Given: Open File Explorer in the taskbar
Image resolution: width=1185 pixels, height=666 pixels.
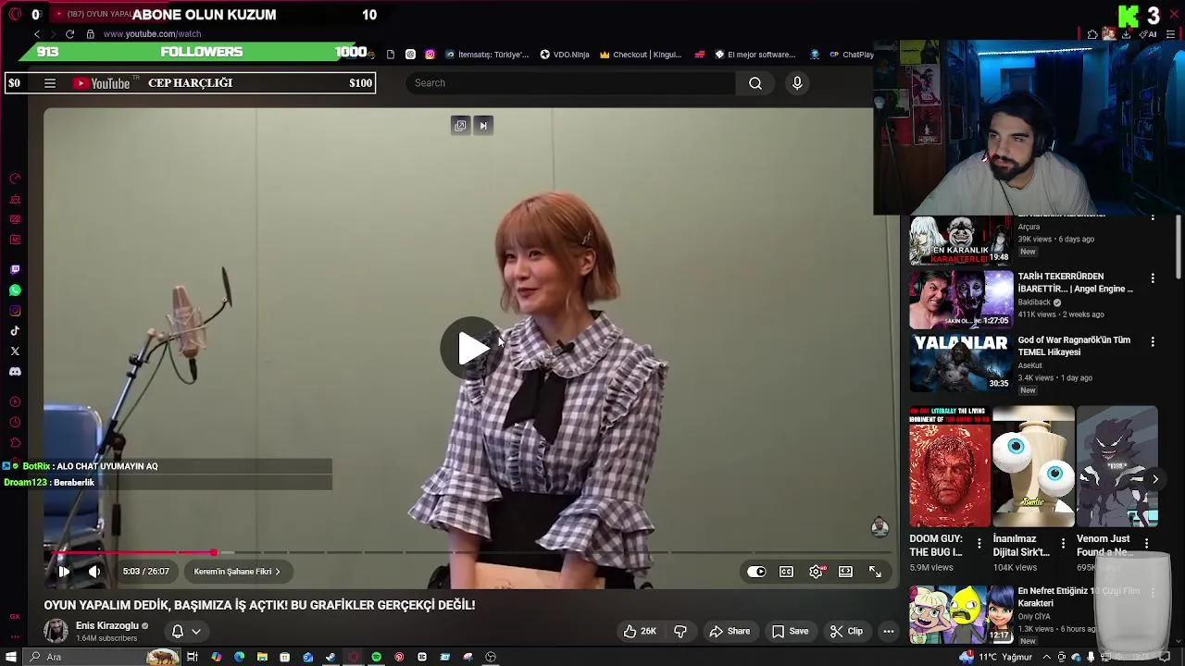Looking at the screenshot, I should [262, 657].
